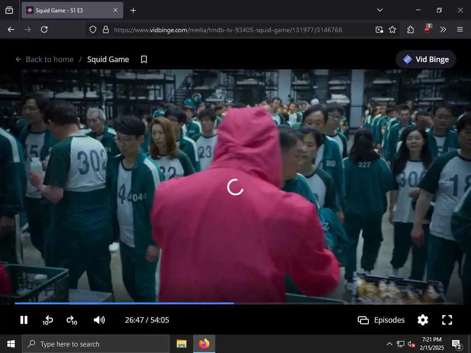Open the tracking protection shield
471x353 pixels.
93,29
